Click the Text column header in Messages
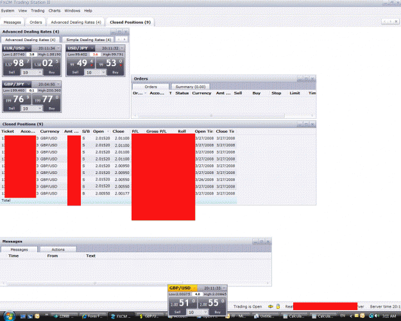The image size is (401, 321). 90,256
